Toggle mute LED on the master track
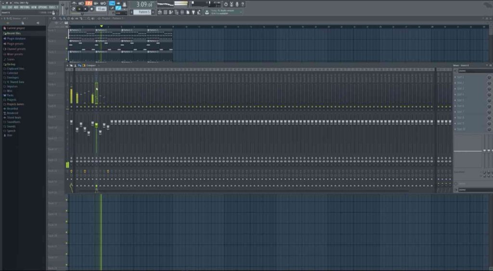 71,107
